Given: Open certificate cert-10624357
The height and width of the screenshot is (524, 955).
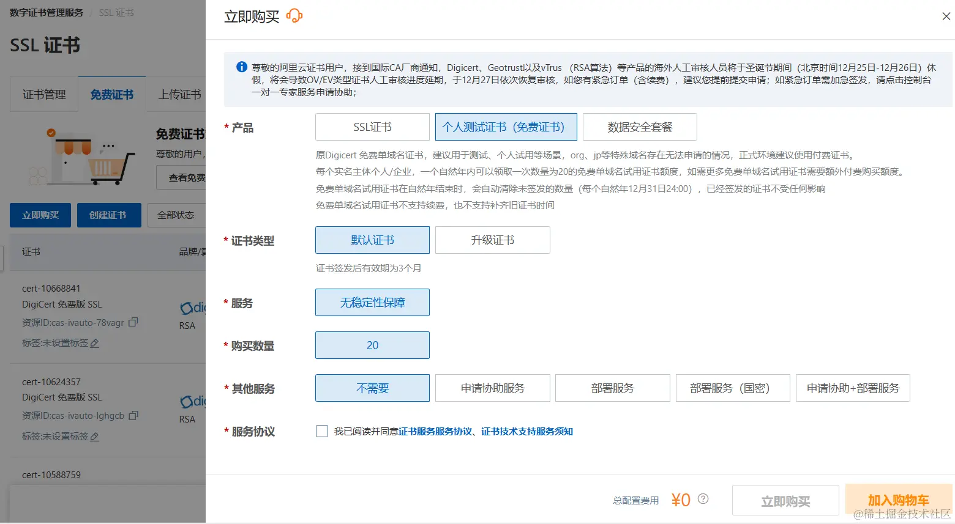Looking at the screenshot, I should pyautogui.click(x=51, y=382).
